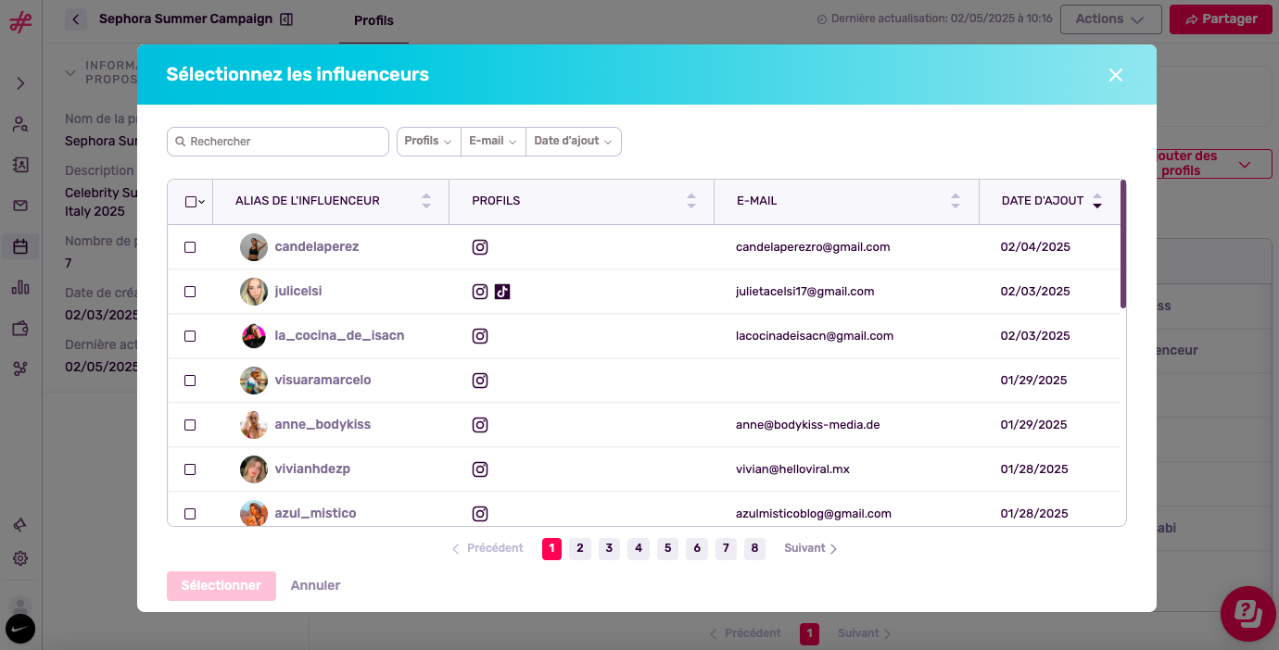Open the Date d'ajout filter dropdown

click(x=574, y=142)
